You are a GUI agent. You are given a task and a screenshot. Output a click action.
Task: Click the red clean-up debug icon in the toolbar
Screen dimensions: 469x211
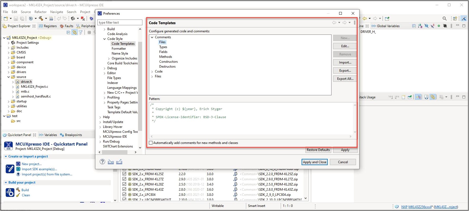[x=83, y=18]
